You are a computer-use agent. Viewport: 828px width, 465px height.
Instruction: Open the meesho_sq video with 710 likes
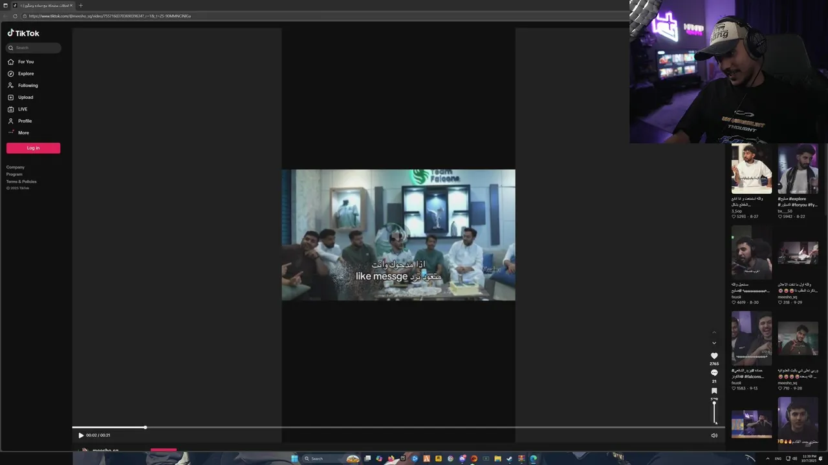click(798, 338)
